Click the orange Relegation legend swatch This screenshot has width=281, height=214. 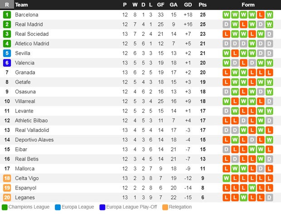point(165,207)
